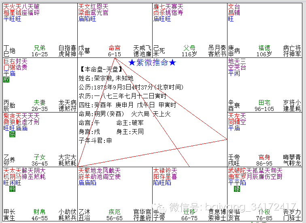The height and width of the screenshot is (223, 306).
Task: Click the 地空 天哭 star names
Action: (234, 64)
